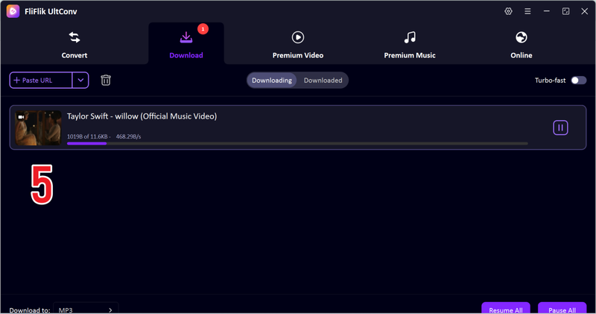Click the plus icon in Paste URL
This screenshot has height=314, width=596.
click(x=16, y=81)
